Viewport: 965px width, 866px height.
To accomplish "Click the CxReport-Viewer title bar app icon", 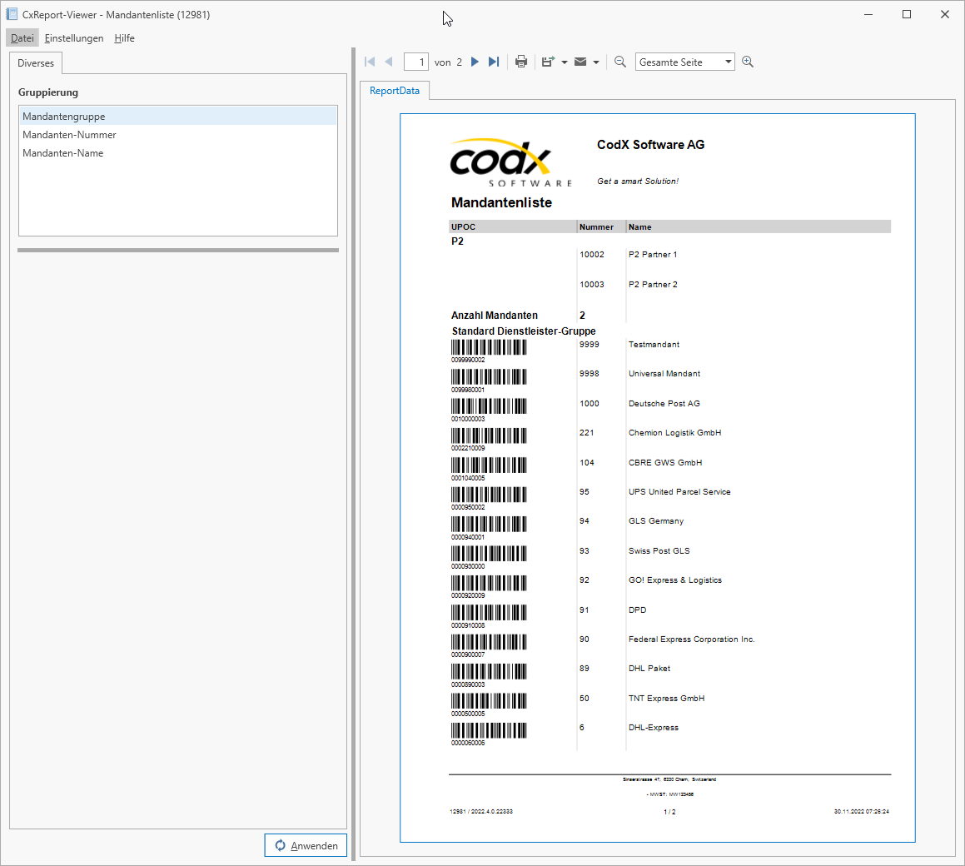I will point(12,14).
